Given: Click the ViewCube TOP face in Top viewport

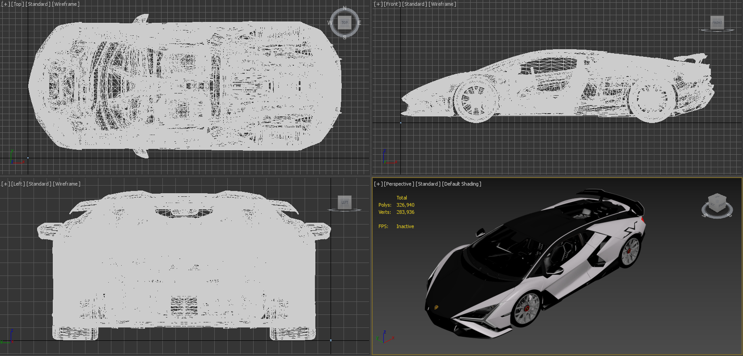Looking at the screenshot, I should coord(344,22).
